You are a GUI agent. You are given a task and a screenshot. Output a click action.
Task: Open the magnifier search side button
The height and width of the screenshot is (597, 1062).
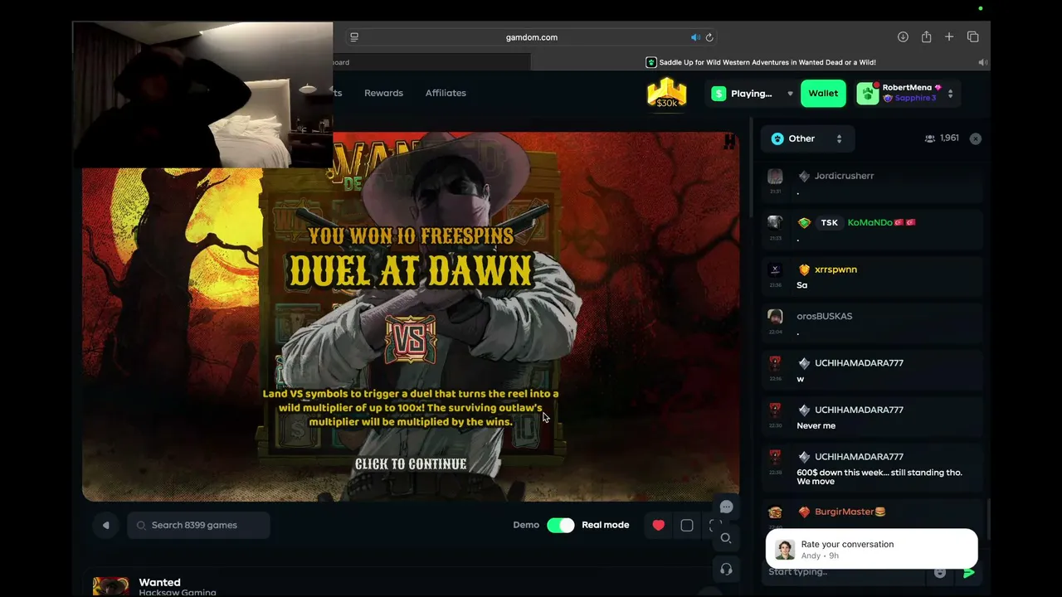726,538
